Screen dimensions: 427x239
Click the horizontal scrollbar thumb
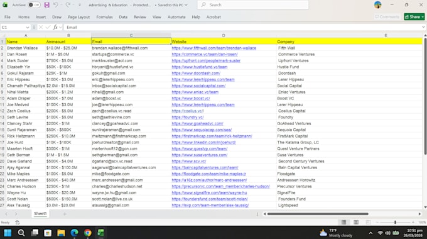318,214
